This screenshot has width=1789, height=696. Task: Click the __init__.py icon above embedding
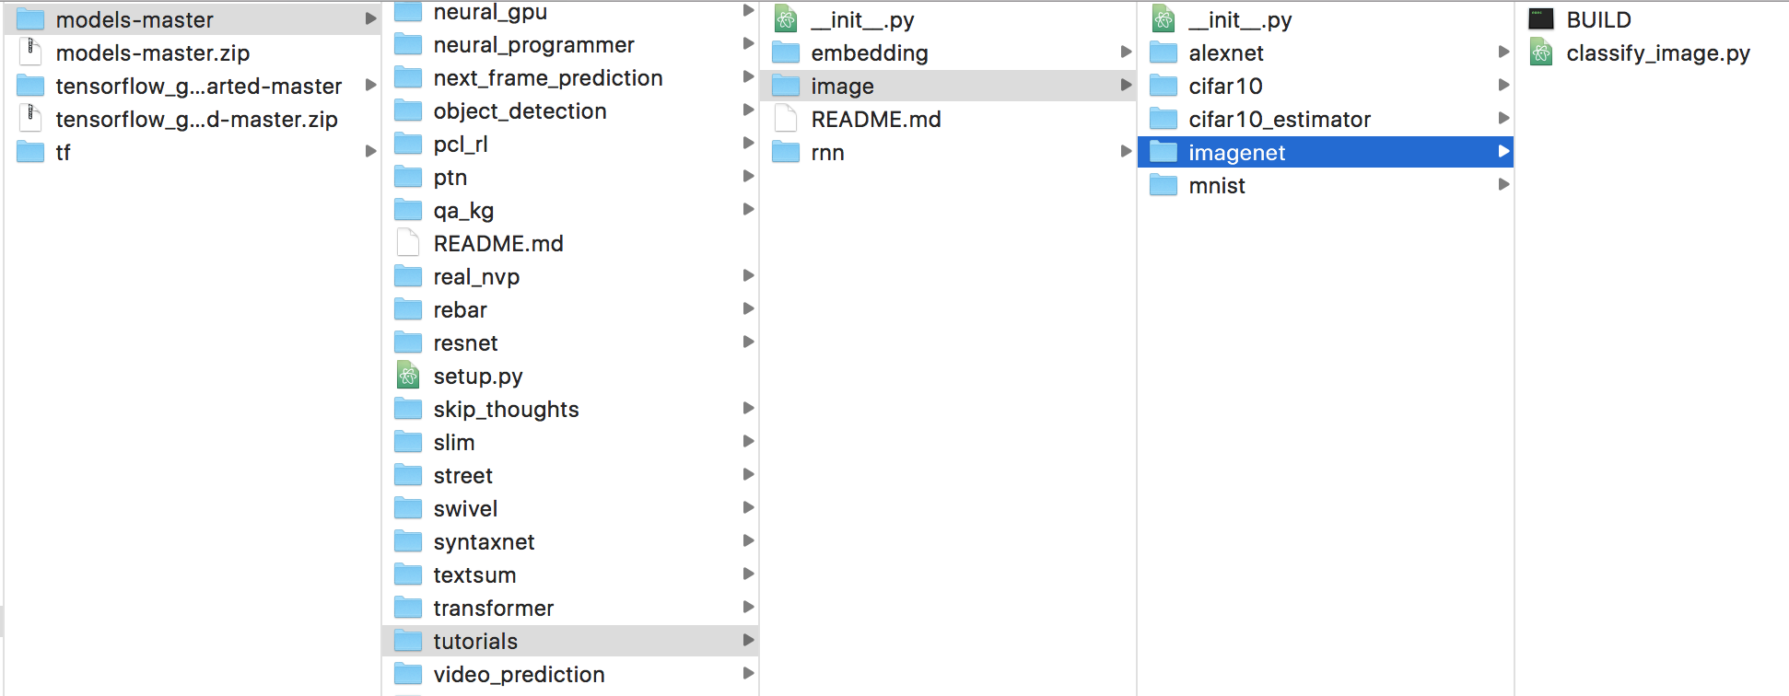coord(786,18)
